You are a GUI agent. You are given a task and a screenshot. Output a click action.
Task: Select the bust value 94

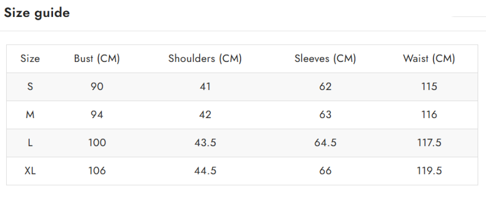[97, 115]
